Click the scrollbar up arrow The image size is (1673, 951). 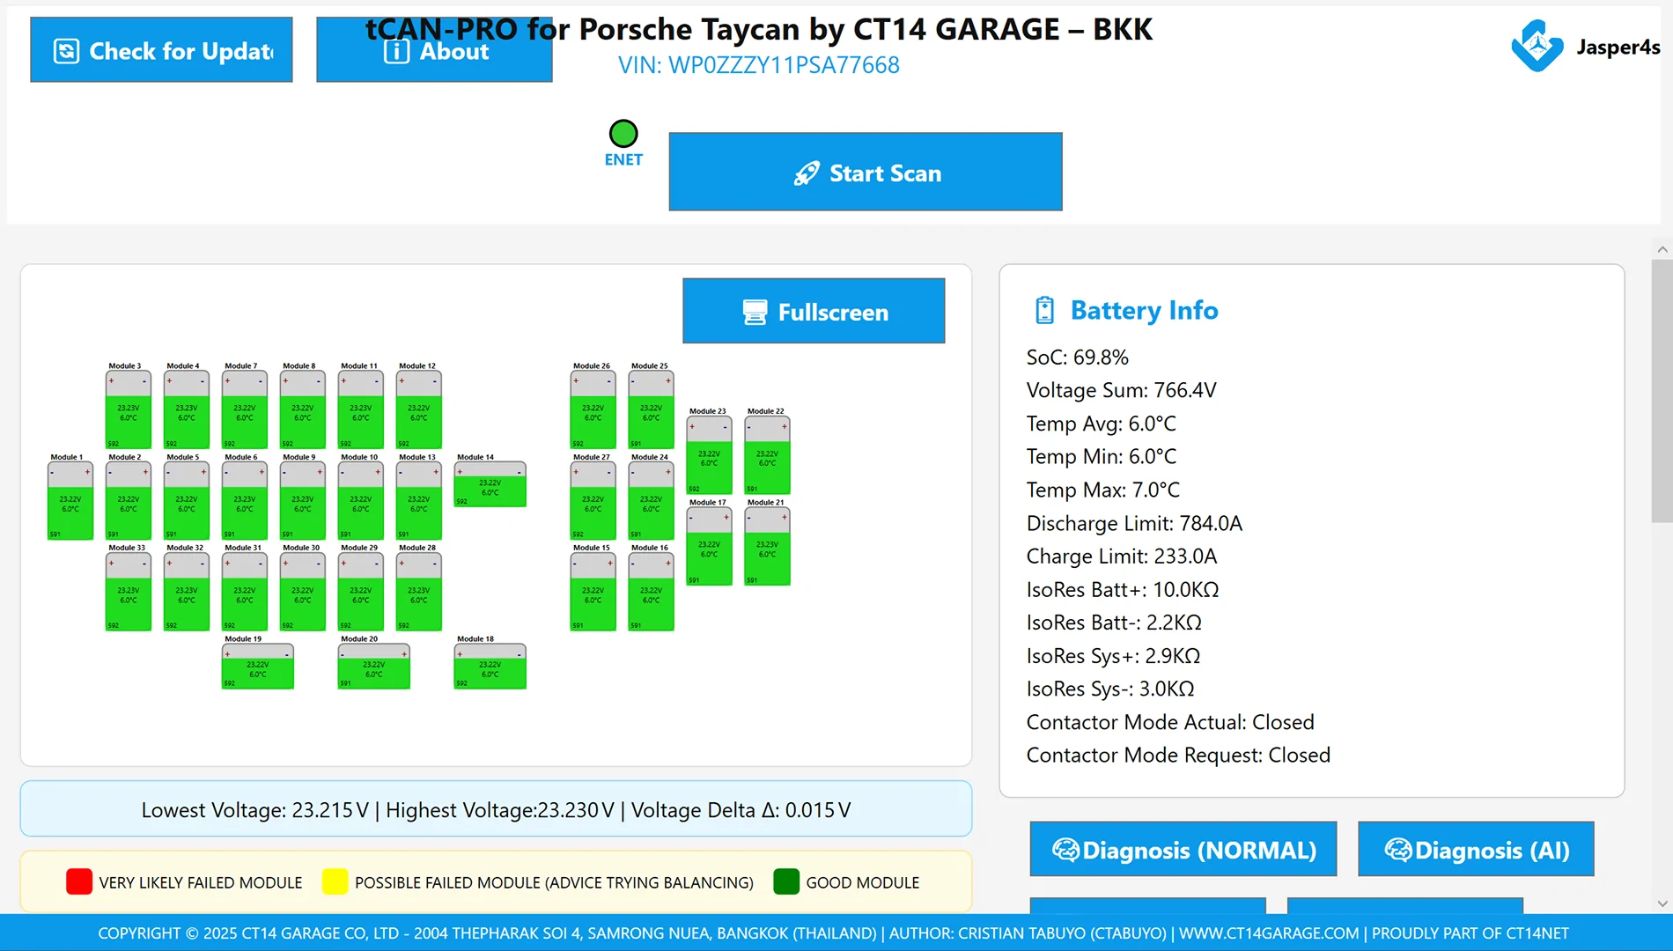click(x=1662, y=250)
